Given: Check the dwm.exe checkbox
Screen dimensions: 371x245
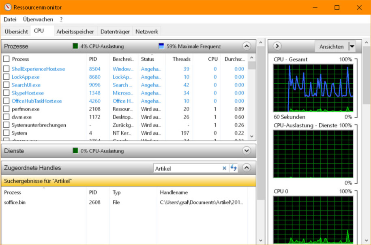Looking at the screenshot, I should pyautogui.click(x=6, y=117).
